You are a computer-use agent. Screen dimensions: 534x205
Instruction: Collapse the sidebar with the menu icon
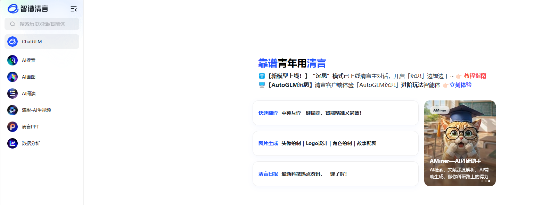tap(73, 9)
